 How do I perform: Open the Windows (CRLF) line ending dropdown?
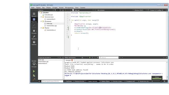pos(140,10)
